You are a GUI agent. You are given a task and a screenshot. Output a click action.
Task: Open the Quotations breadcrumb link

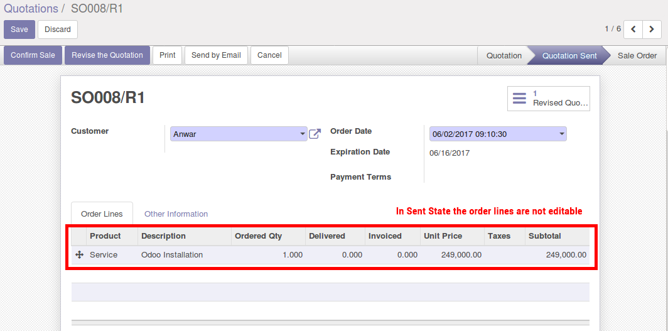(31, 9)
